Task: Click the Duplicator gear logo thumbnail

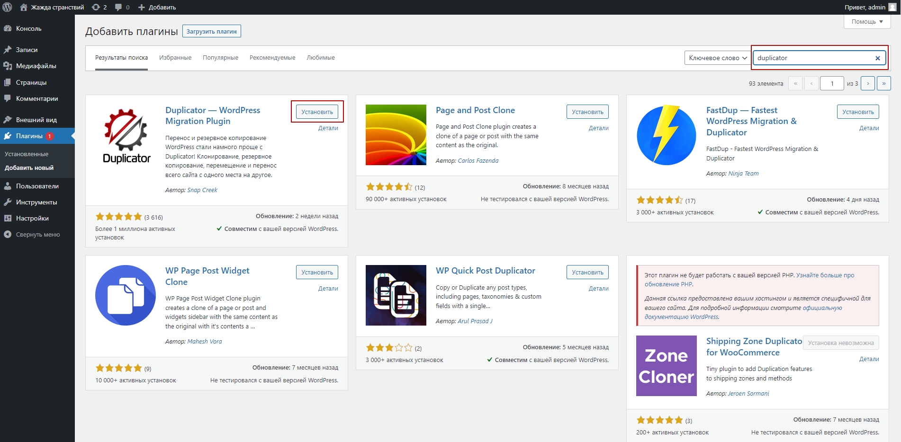Action: point(126,135)
